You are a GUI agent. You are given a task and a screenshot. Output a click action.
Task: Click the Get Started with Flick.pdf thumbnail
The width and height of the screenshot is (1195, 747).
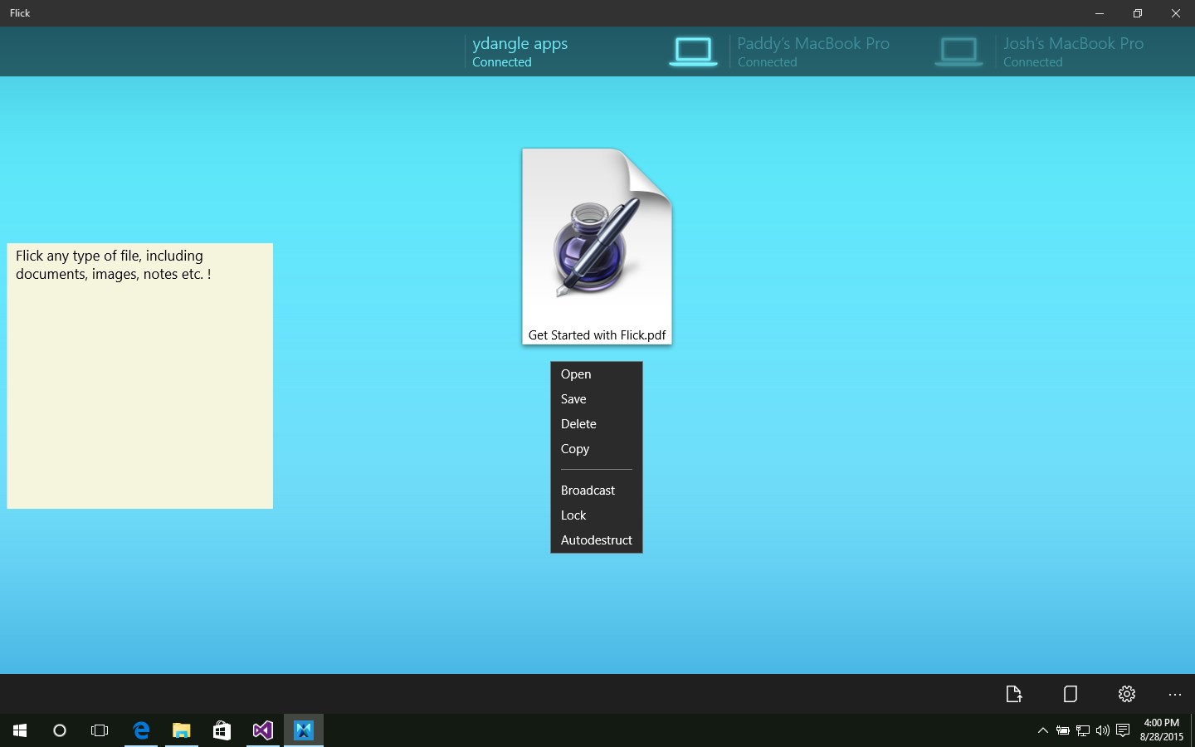pos(597,245)
